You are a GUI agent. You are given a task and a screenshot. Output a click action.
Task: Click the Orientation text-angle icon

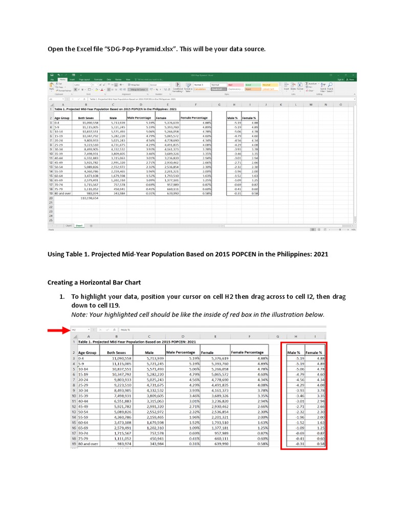click(121, 84)
